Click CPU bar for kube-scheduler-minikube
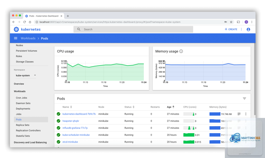This screenshot has width=265, height=158. pos(189,135)
